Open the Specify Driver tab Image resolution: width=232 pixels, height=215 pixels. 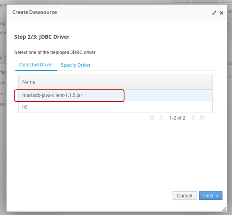point(76,65)
